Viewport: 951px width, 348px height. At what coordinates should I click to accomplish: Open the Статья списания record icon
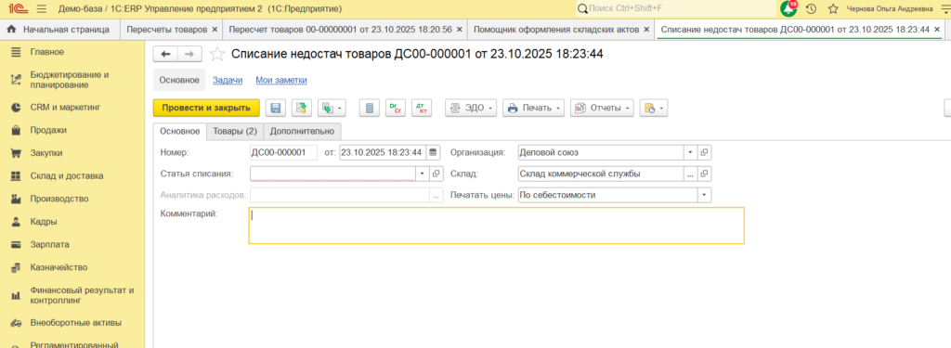(x=436, y=174)
